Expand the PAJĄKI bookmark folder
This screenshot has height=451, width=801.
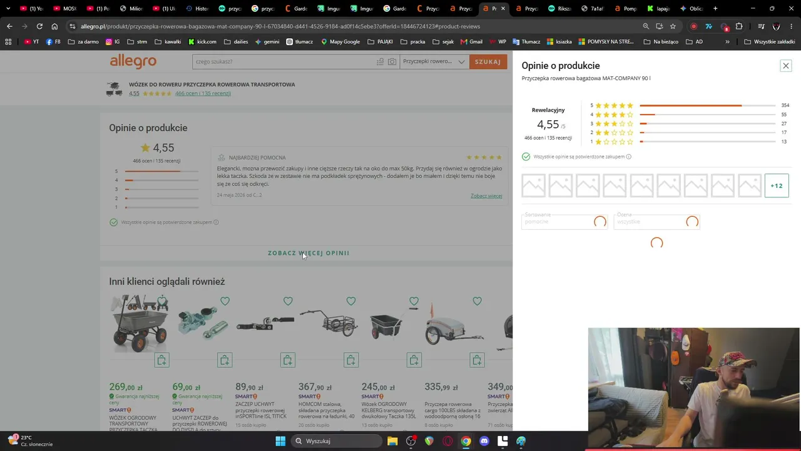pos(380,41)
